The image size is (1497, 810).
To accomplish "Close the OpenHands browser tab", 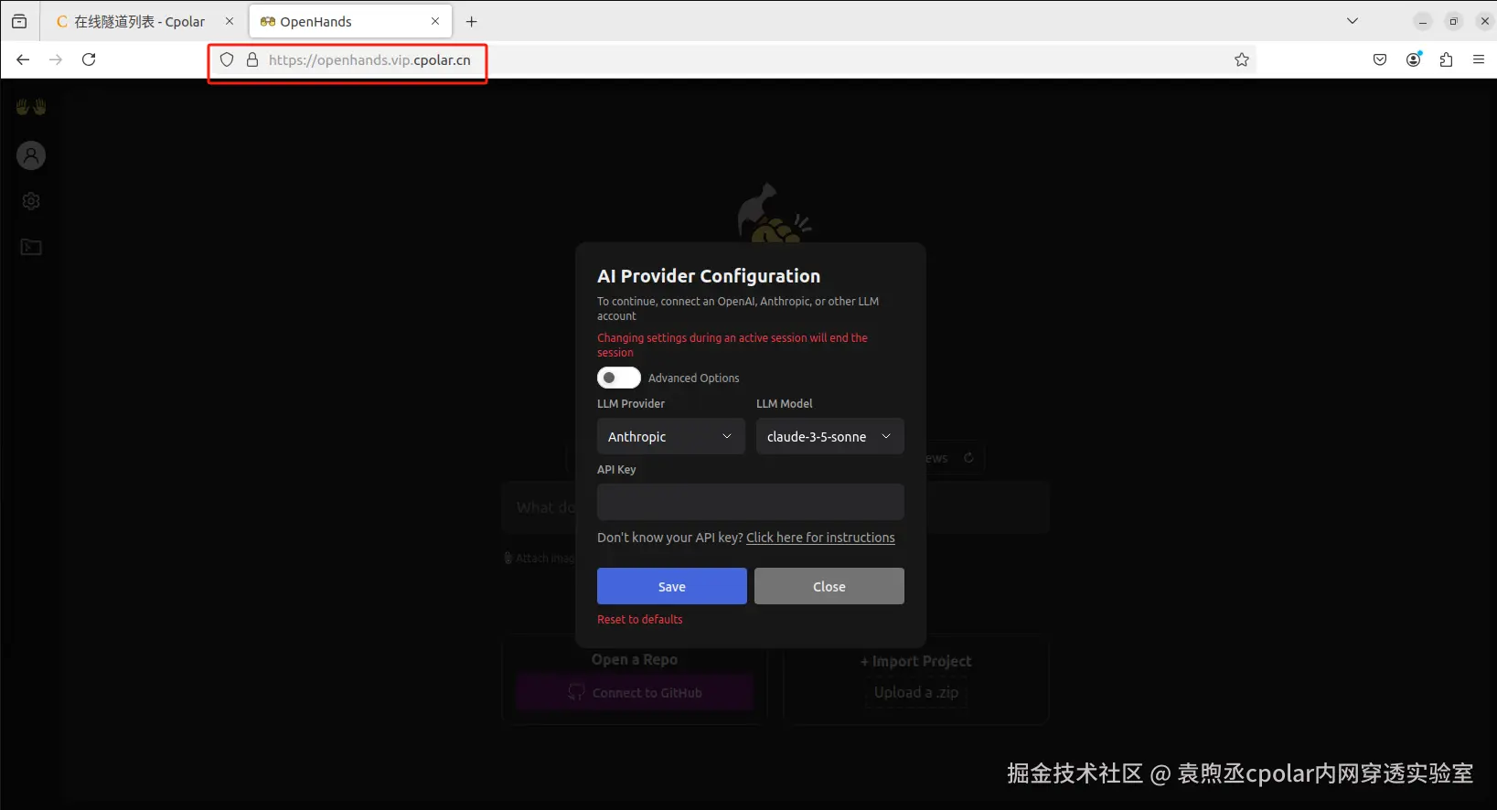I will pos(435,21).
